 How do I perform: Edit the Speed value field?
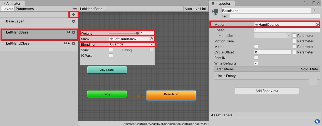(x=287, y=30)
